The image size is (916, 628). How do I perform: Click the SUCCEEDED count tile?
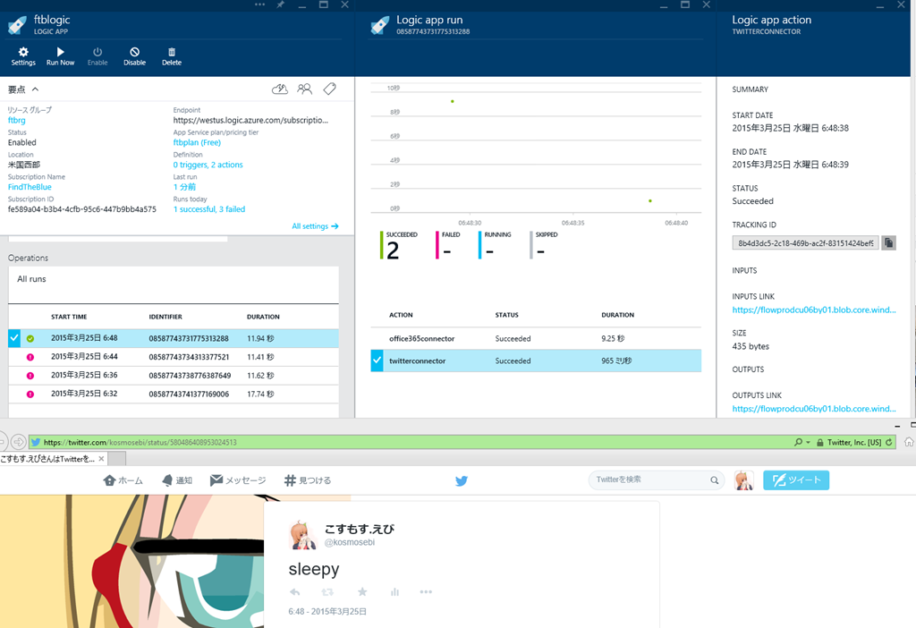[x=400, y=245]
